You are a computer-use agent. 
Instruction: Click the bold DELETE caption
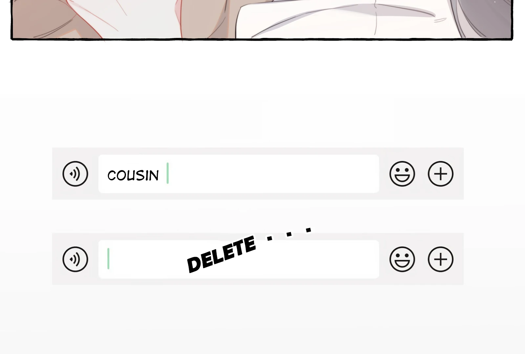coord(221,254)
